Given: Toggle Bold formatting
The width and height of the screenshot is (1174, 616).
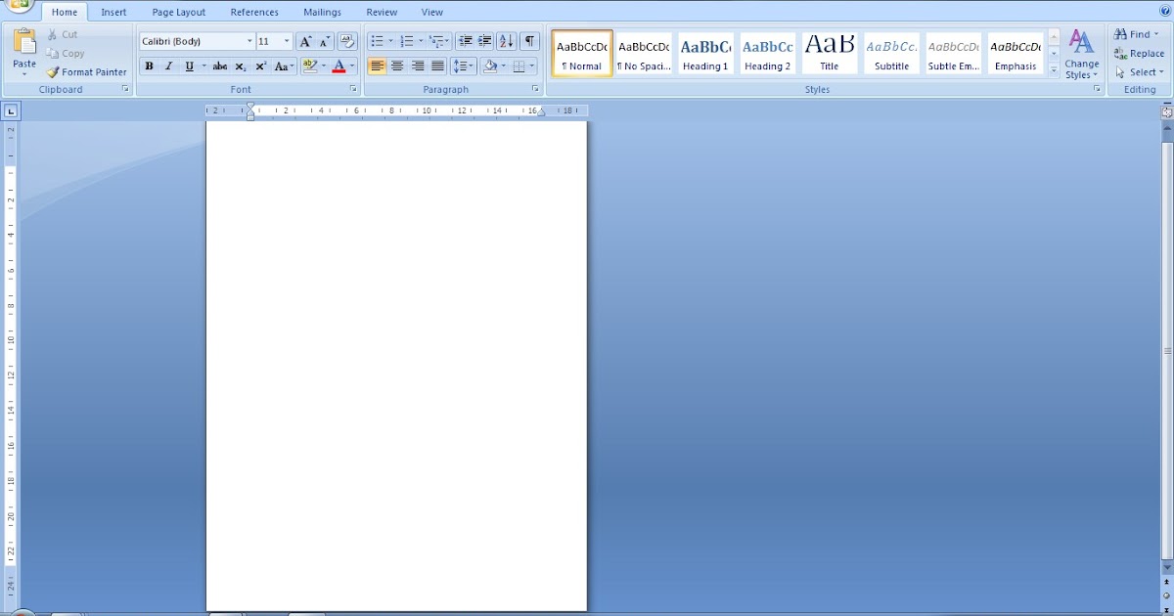Looking at the screenshot, I should coord(150,66).
